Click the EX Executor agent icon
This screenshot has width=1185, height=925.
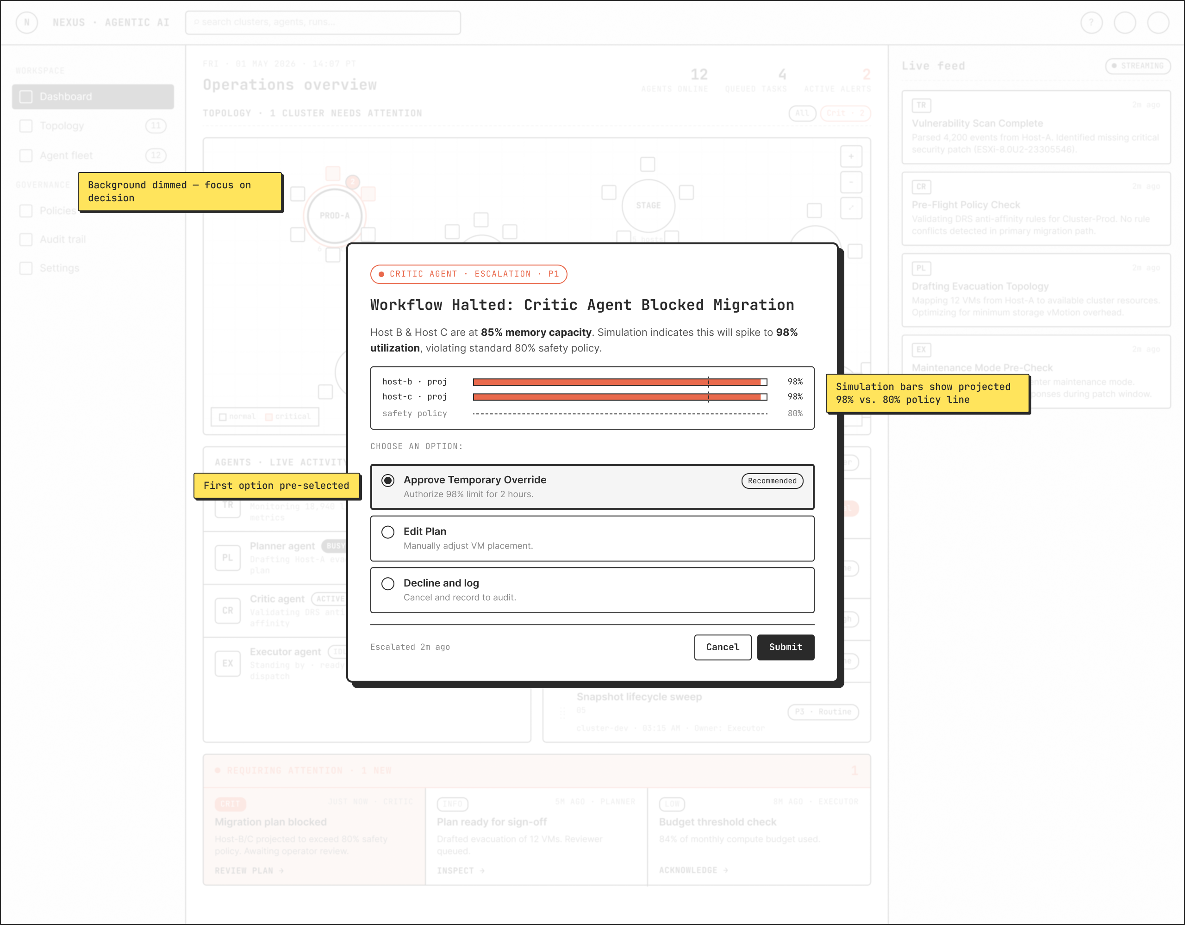click(x=227, y=664)
